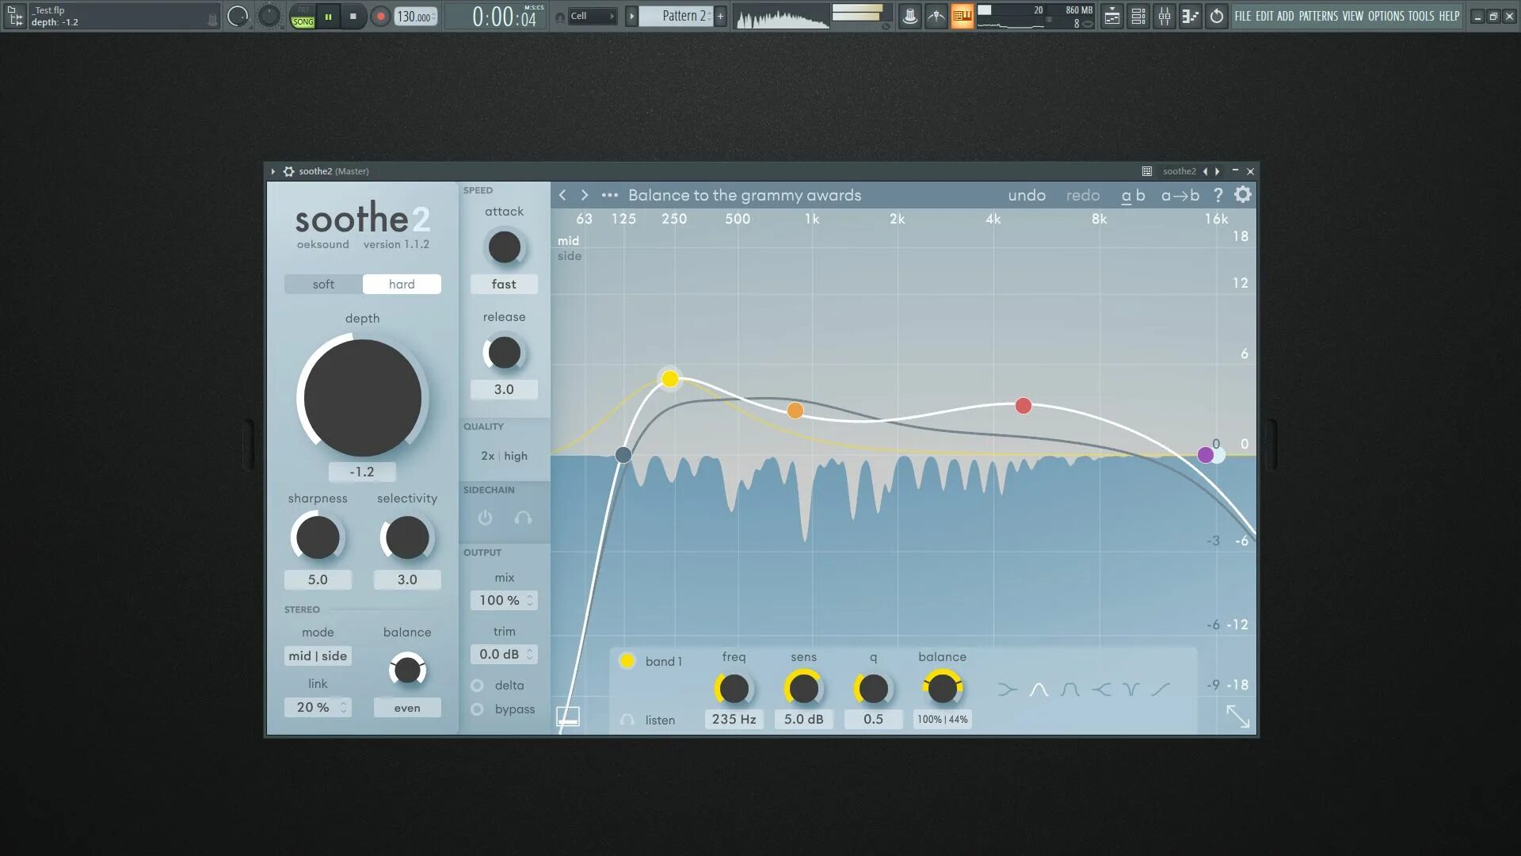Click the resize arrow in soothe2 corner

coord(1237,717)
